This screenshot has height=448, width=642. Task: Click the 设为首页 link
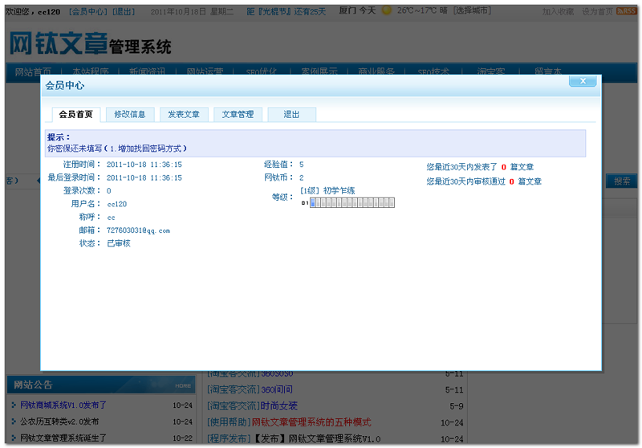tap(596, 12)
